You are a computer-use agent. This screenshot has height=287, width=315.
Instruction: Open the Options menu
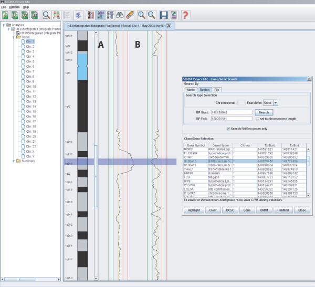pos(14,7)
